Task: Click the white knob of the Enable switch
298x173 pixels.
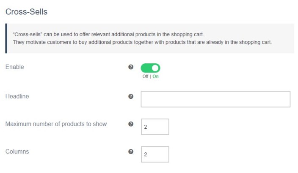Action: point(155,68)
